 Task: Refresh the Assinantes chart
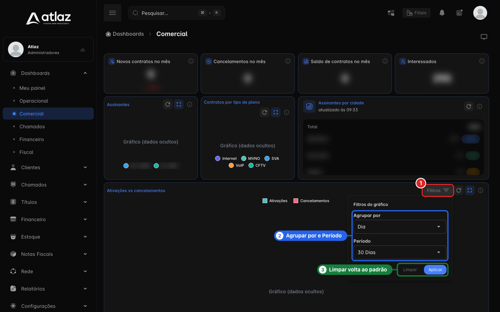pos(168,104)
